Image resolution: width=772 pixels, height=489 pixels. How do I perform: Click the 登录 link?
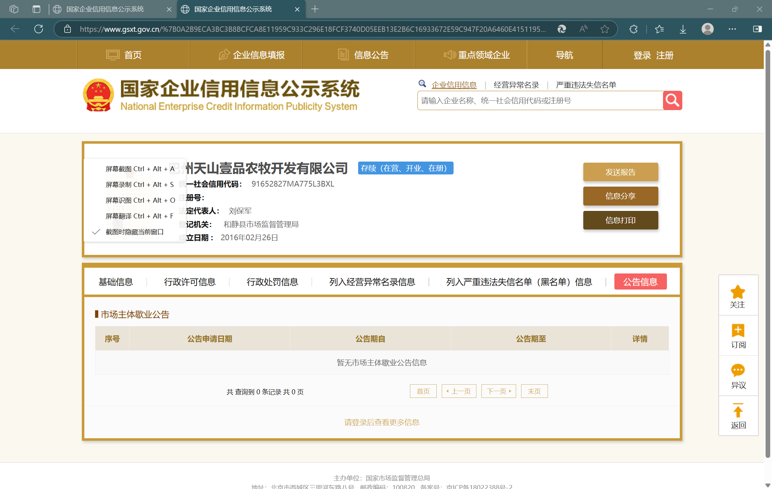tap(642, 55)
